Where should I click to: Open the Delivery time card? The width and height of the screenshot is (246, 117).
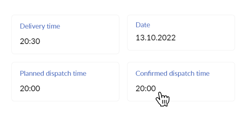[65, 34]
